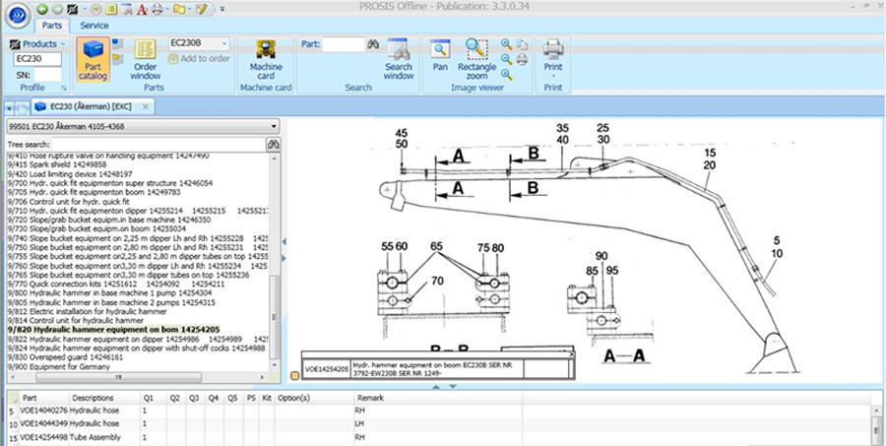Viewport: 886px width, 446px height.
Task: Click part number VOE14040276
Action: [43, 410]
